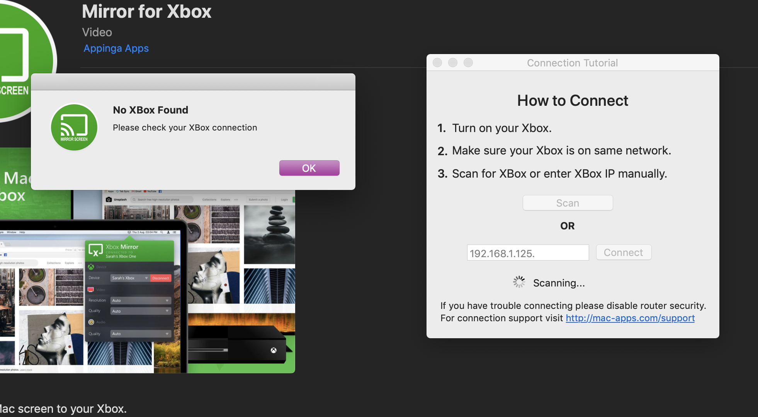Click 'Please check your XBox connection' message

tap(185, 127)
